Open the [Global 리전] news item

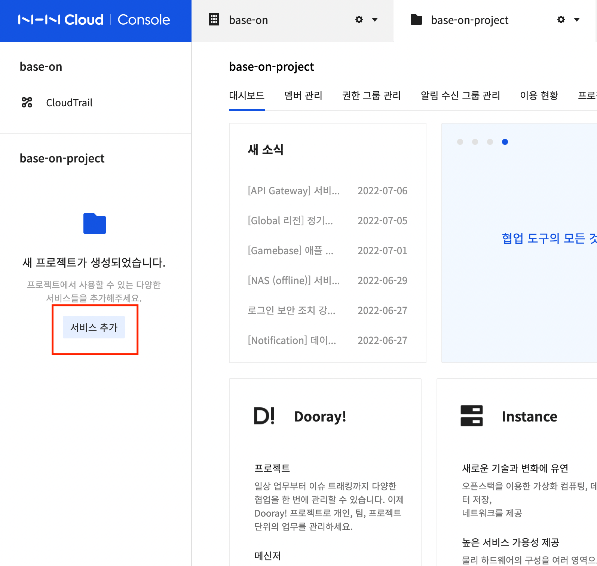290,220
